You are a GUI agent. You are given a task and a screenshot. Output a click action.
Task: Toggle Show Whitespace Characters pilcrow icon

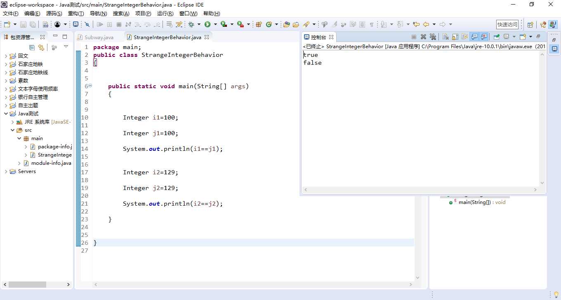372,24
